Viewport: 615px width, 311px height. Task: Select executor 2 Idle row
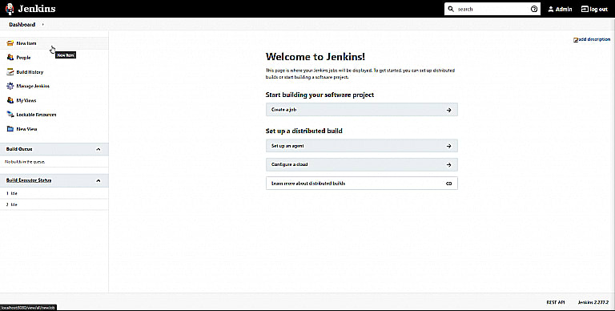click(x=54, y=204)
